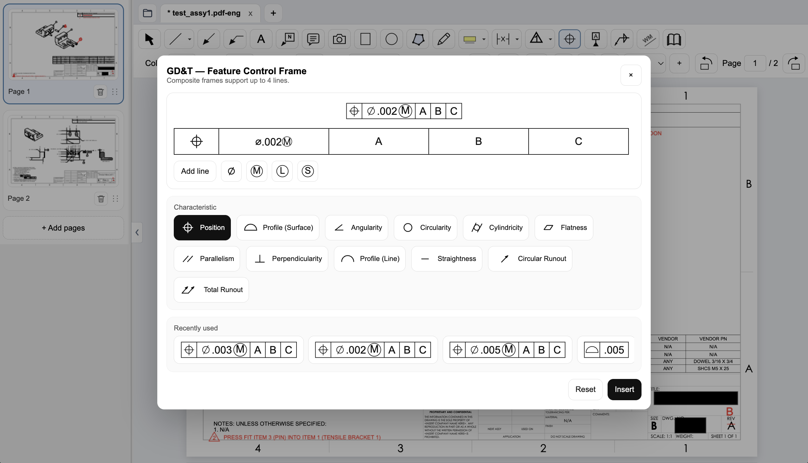Pick the rectangle shape tool

click(x=365, y=39)
